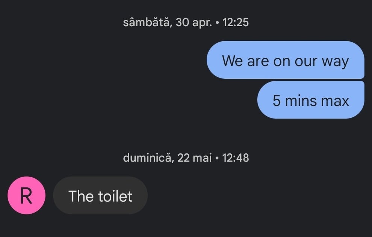Click the "R" avatar to view contact details

pyautogui.click(x=26, y=195)
